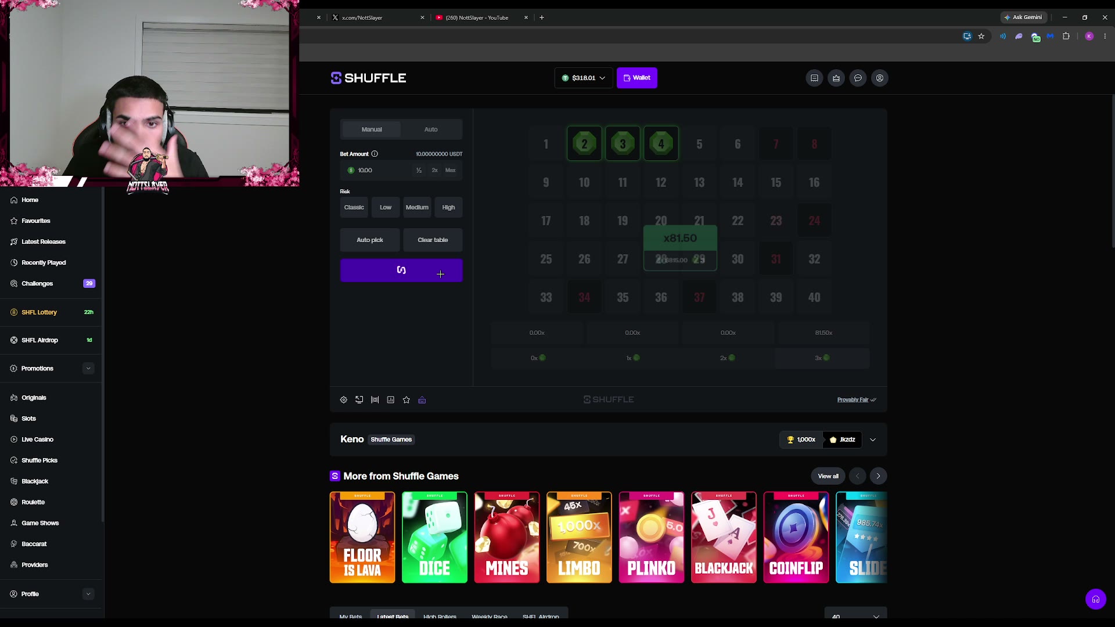Click the Clear table button
Screen dimensions: 1115x627
point(433,240)
